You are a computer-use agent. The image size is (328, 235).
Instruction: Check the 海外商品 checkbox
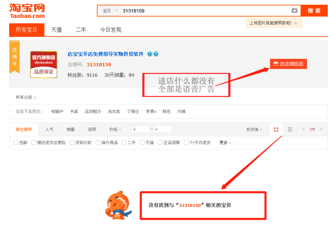98,142
